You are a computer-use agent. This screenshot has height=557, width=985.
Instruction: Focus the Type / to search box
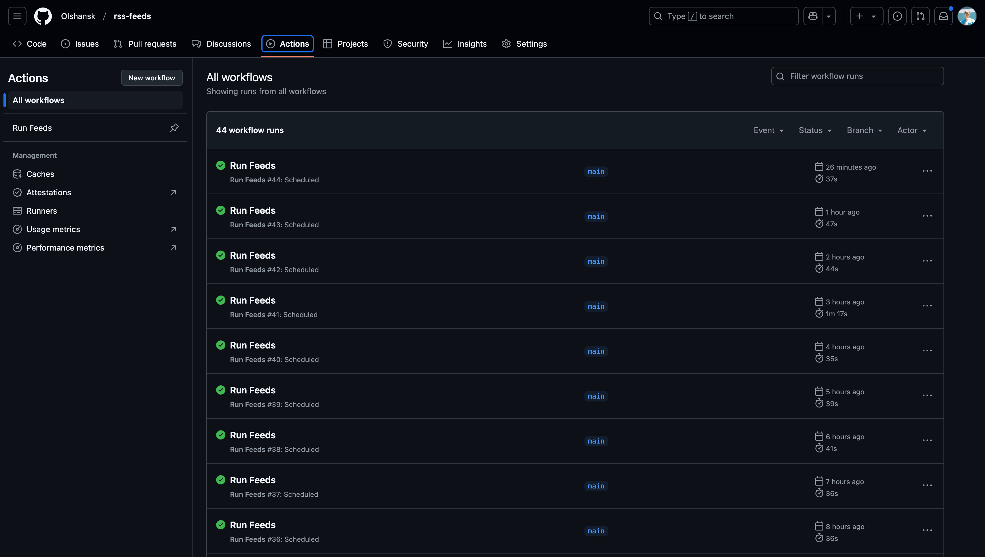[723, 16]
